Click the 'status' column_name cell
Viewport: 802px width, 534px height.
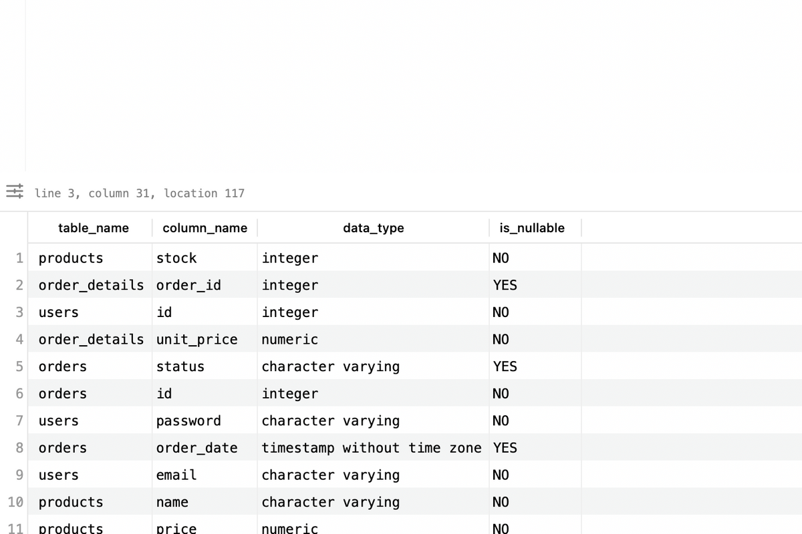[180, 366]
